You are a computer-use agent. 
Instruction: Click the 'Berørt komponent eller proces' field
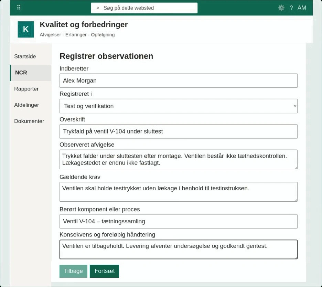[179, 222]
